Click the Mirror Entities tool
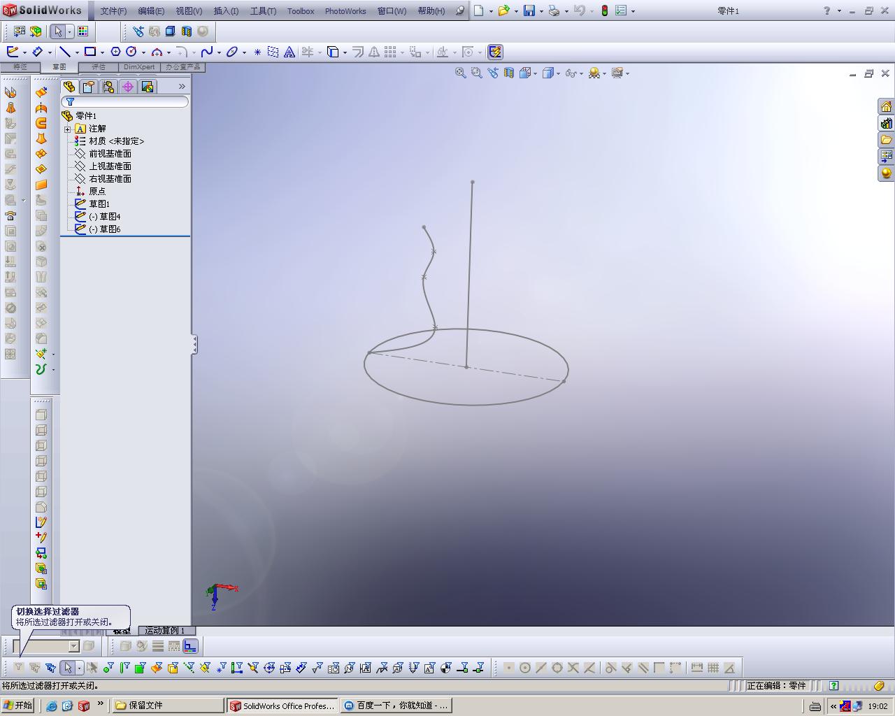 click(374, 52)
